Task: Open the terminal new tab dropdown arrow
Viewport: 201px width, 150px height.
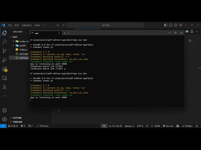Action: point(68,33)
